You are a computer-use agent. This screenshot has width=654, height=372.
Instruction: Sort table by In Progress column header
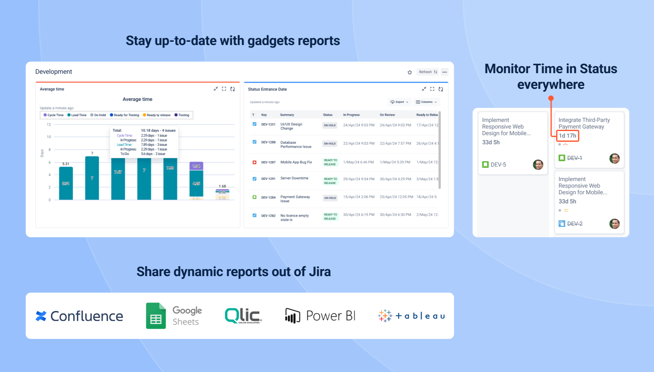point(351,115)
